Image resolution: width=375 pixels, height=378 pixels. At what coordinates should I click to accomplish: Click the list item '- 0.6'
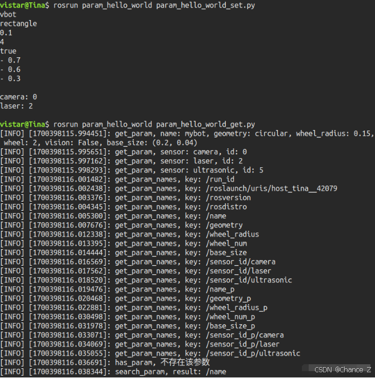tap(10, 69)
